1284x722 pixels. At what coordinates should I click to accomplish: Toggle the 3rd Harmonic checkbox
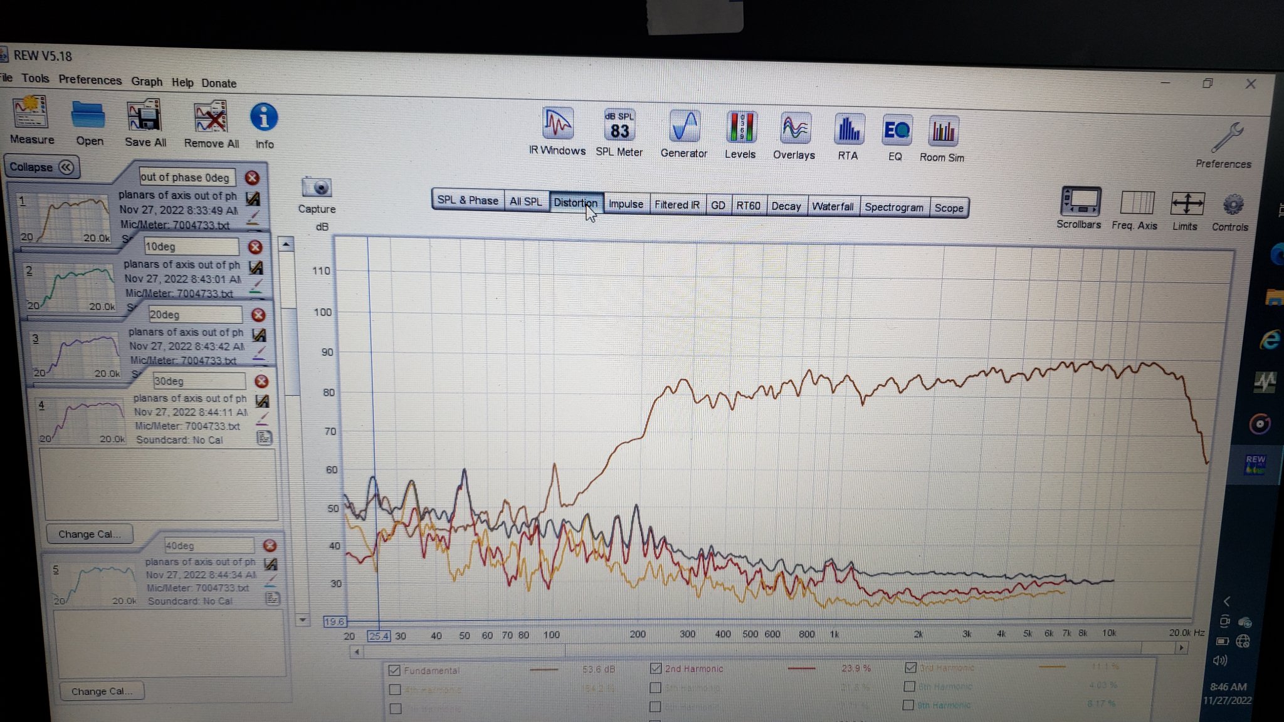[910, 667]
